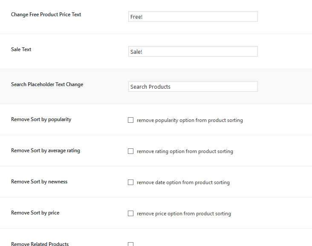This screenshot has width=312, height=246.
Task: Click the 'Search Placeholder Text Change' label
Action: pos(47,84)
